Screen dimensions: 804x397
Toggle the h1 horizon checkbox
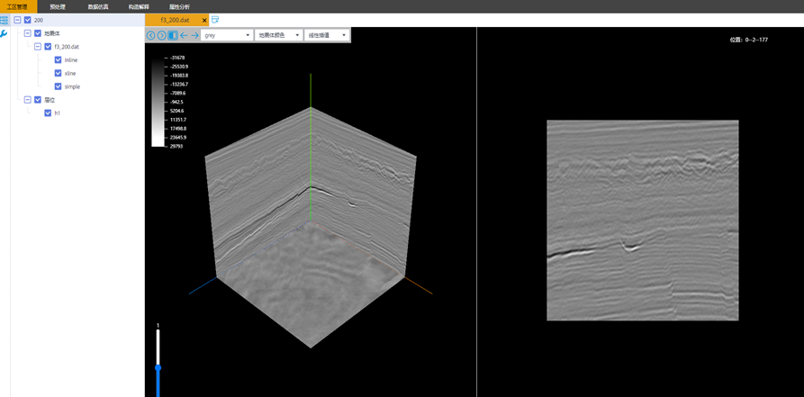coord(48,113)
